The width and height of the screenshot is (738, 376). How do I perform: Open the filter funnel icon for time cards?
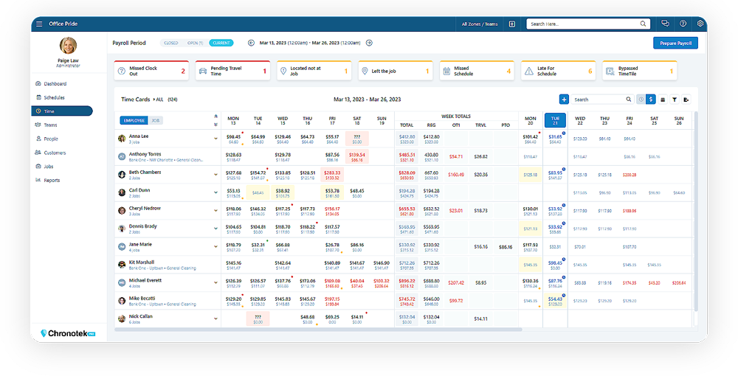(x=675, y=99)
